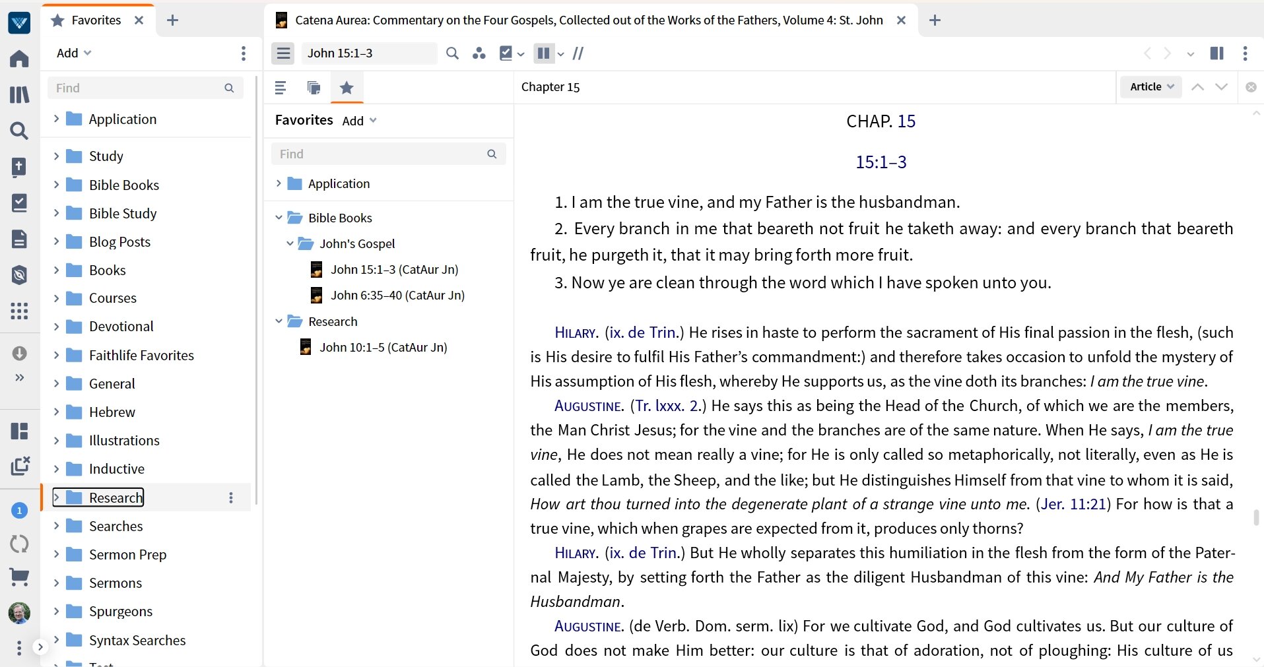The image size is (1264, 667).
Task: Open the Documents icon in the sidebar
Action: point(19,239)
